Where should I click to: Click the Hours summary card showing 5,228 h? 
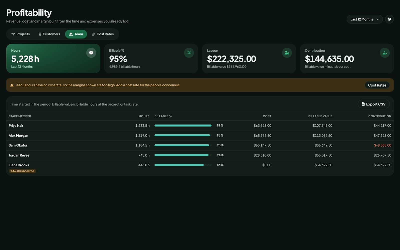click(53, 58)
